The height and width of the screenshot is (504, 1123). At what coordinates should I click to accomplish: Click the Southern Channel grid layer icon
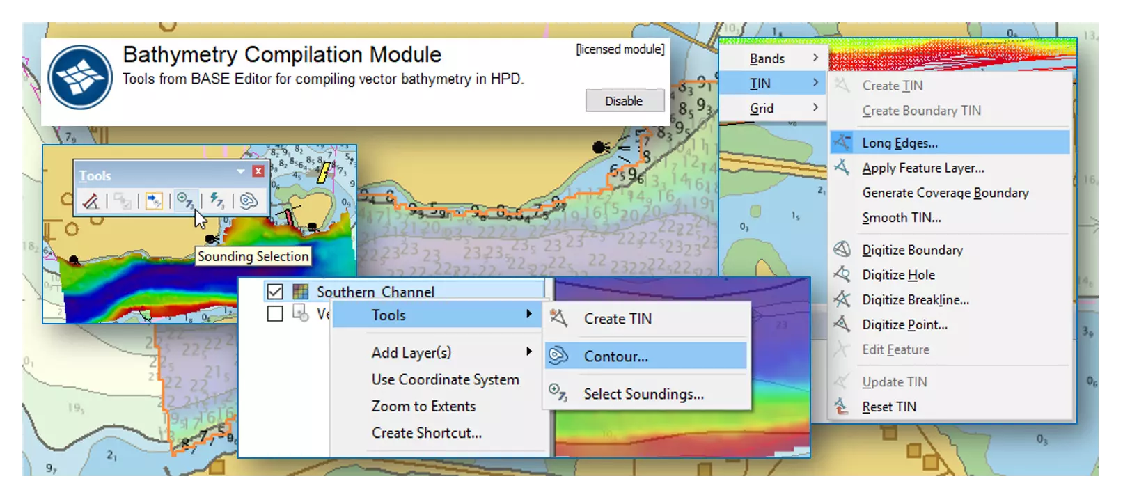click(301, 292)
